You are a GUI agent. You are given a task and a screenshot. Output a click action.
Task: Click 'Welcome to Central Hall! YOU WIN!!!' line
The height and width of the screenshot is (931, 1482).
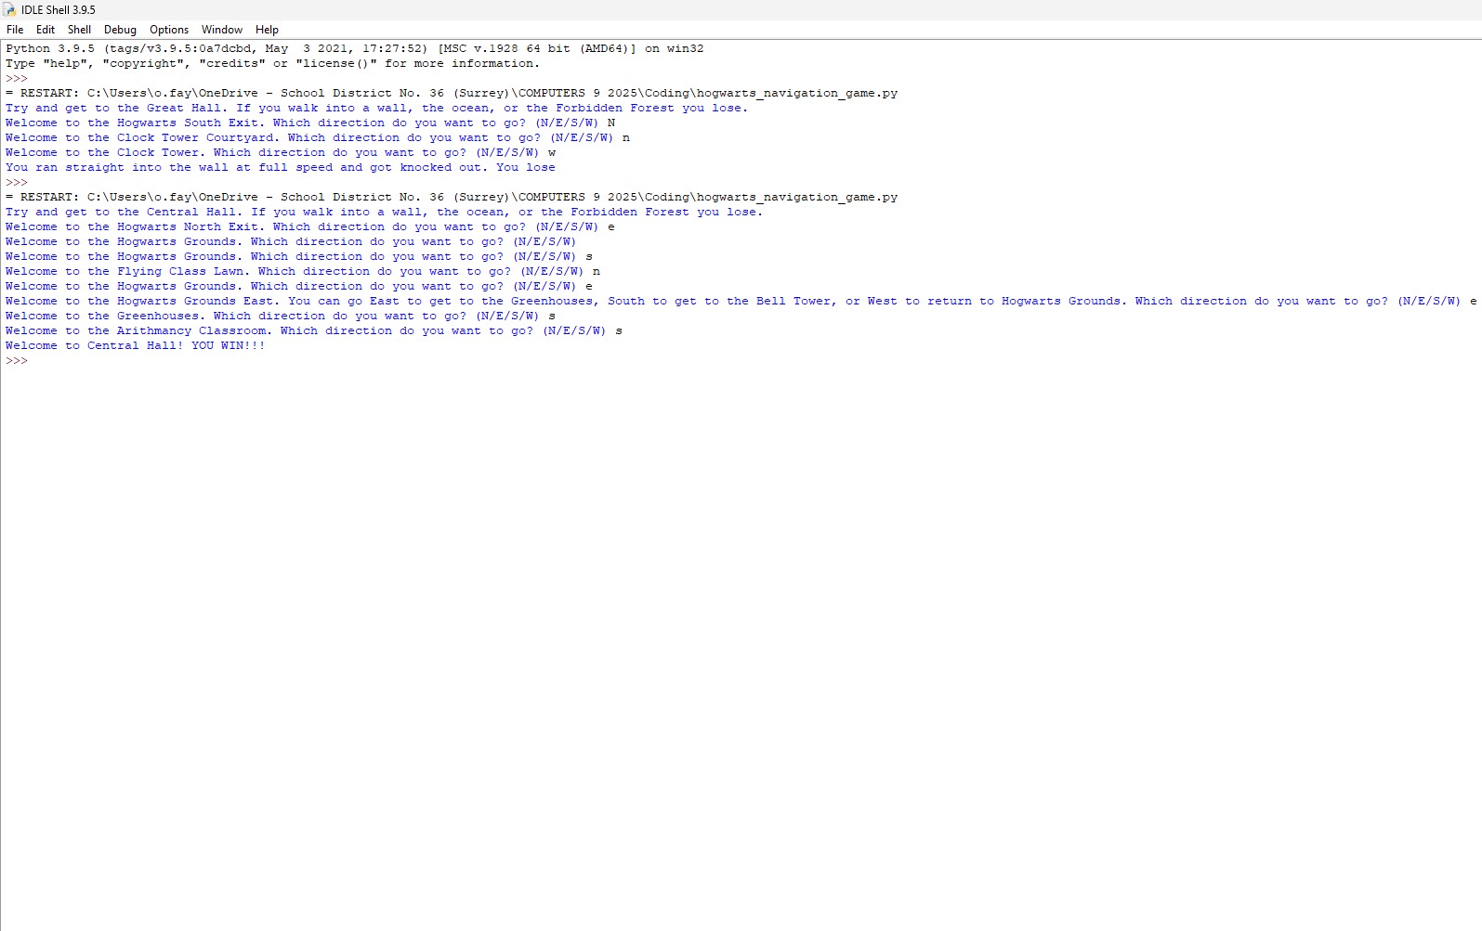point(136,345)
